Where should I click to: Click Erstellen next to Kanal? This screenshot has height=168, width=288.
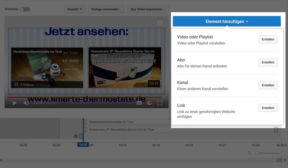point(268,85)
